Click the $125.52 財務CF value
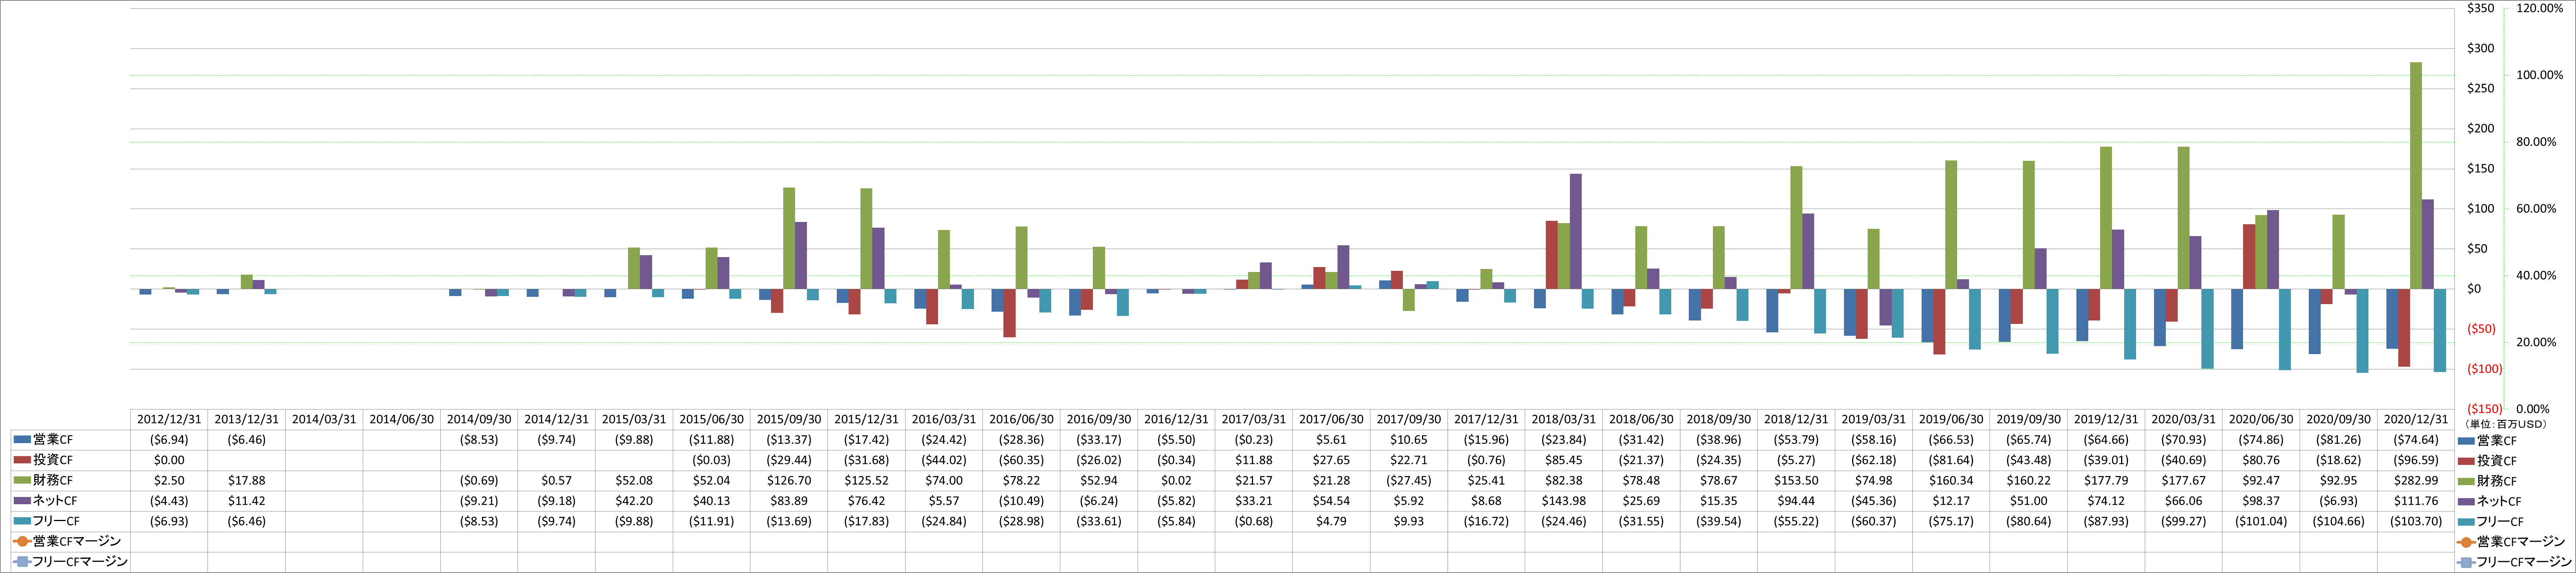Screen dimensions: 2576x573 pyautogui.click(x=866, y=480)
